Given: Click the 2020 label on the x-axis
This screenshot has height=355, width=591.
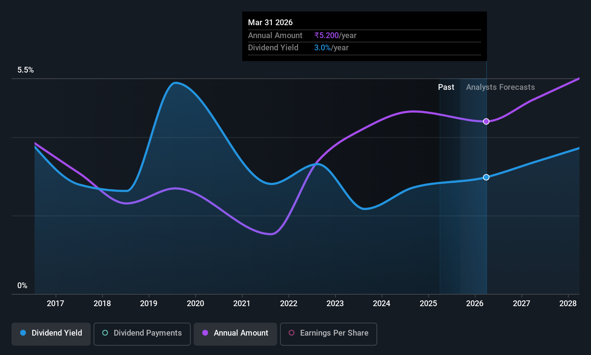Looking at the screenshot, I should tap(195, 304).
